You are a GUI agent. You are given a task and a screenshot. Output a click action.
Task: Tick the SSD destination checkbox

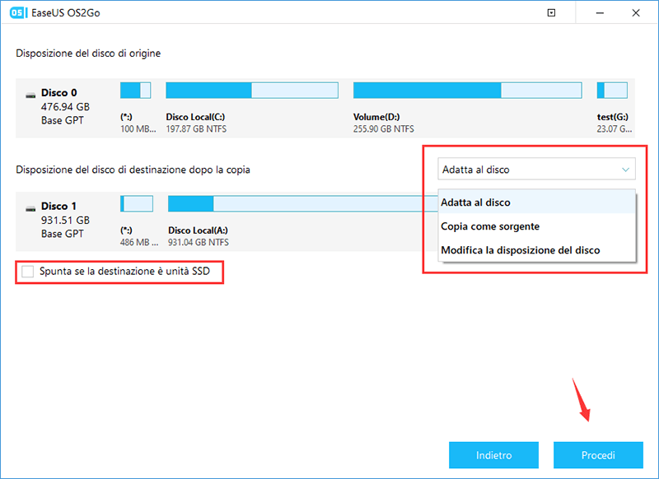[x=28, y=272]
